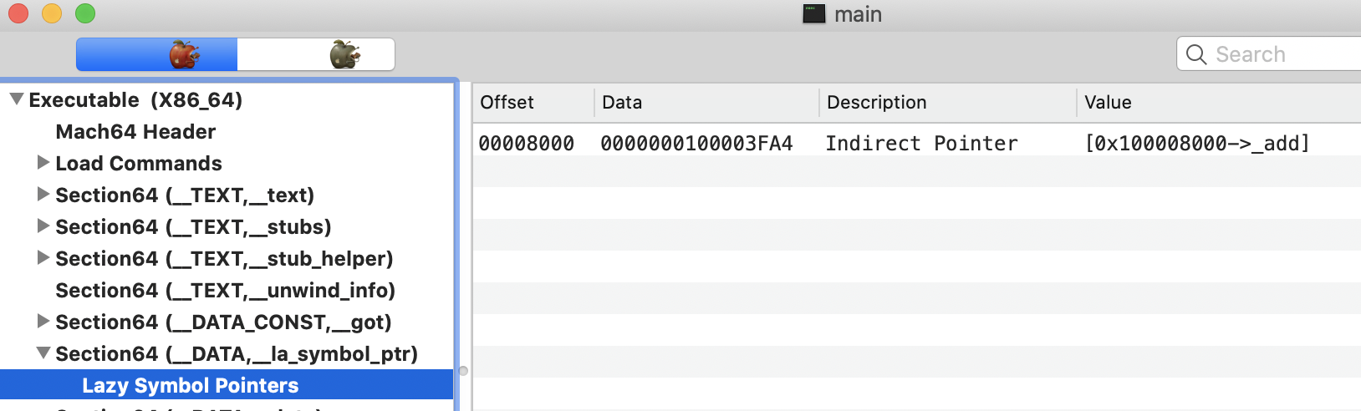This screenshot has width=1361, height=411.
Task: Expand Section64 (__TEXT,__stub_helper) triangle
Action: point(43,258)
